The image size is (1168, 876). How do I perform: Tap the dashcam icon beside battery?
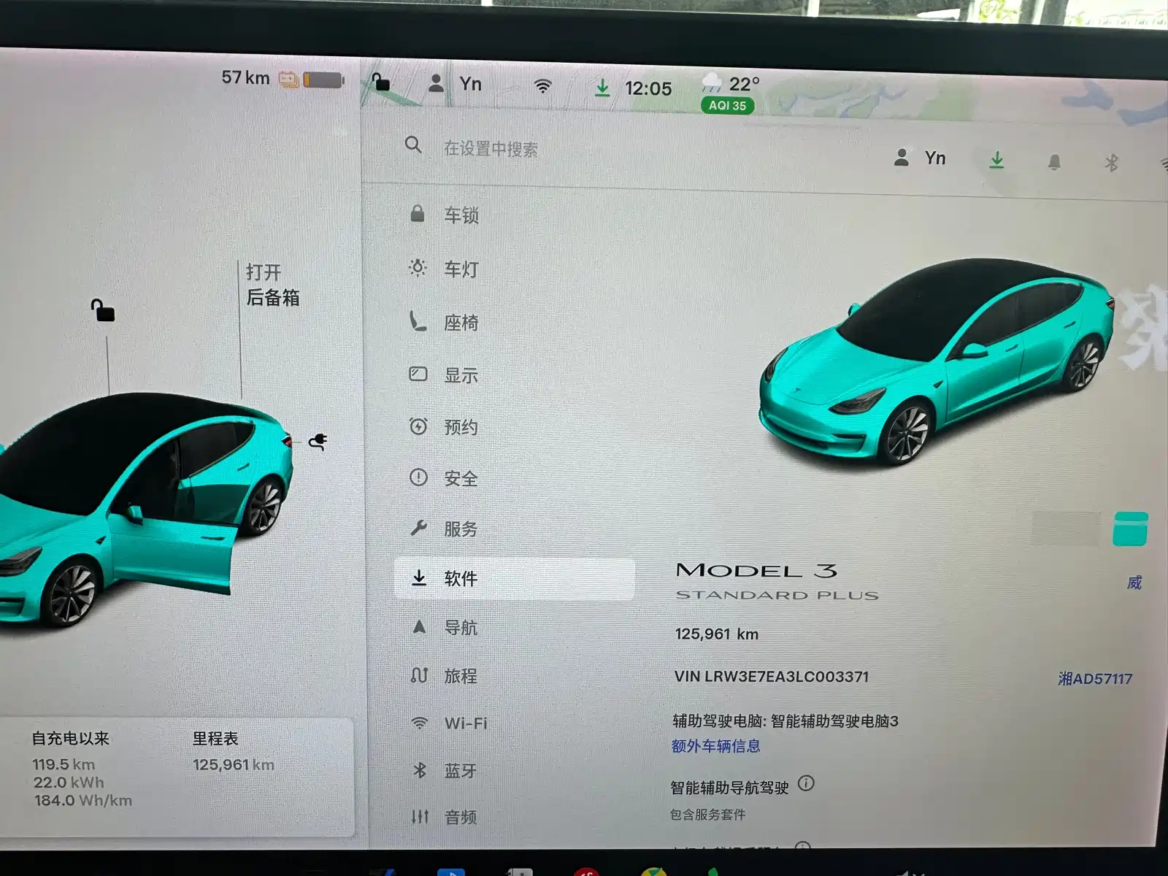[288, 79]
